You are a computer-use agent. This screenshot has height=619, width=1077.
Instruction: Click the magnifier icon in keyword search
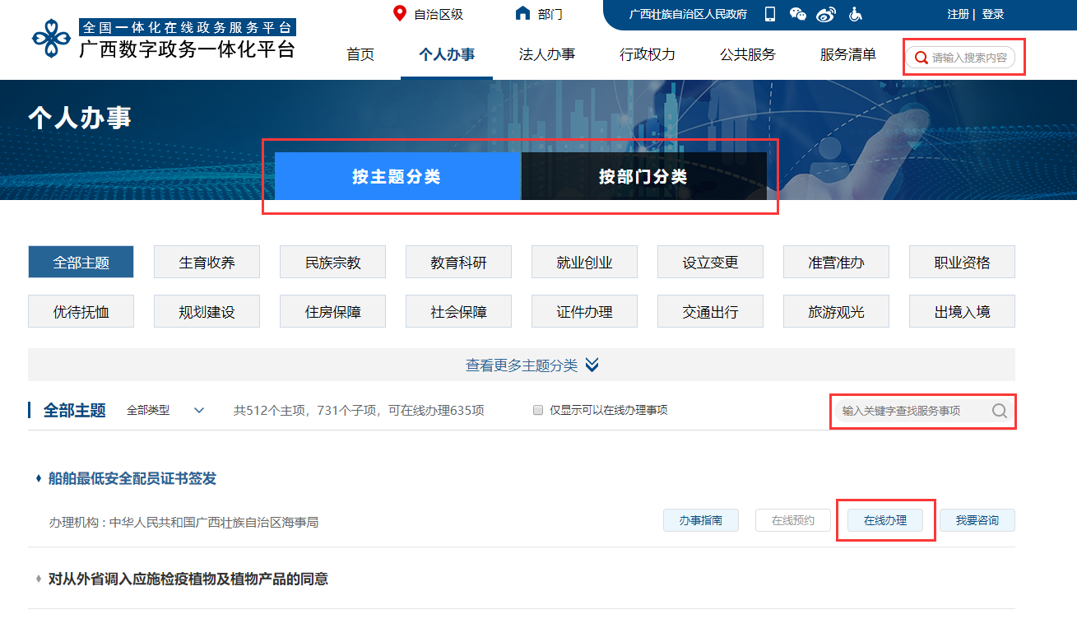(x=999, y=411)
